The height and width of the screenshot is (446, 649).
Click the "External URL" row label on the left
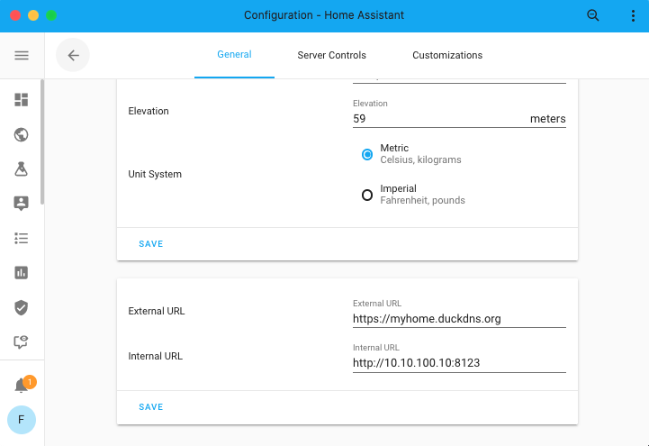point(157,311)
